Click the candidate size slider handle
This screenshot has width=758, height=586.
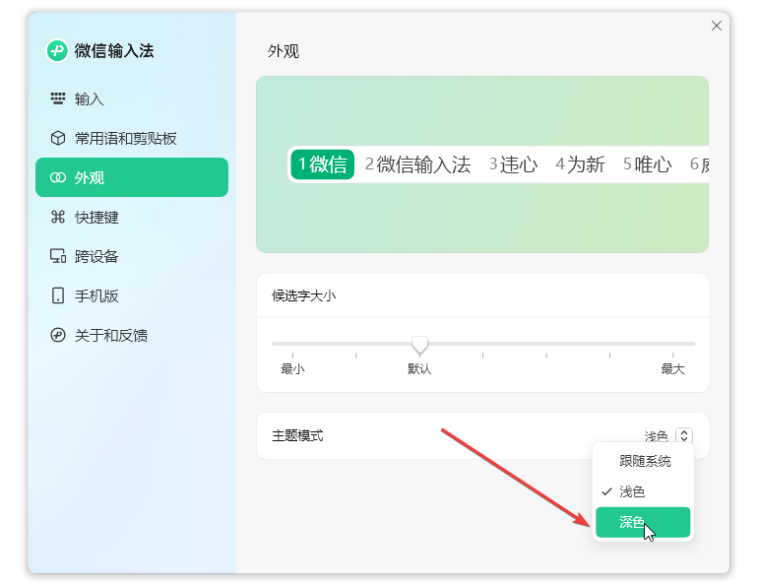pyautogui.click(x=419, y=345)
